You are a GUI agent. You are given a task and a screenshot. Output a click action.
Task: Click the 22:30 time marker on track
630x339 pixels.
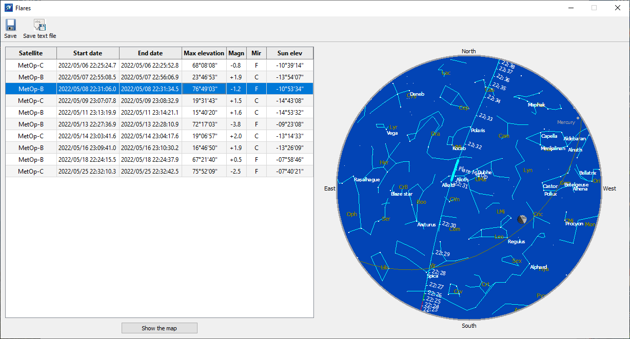coord(449,225)
